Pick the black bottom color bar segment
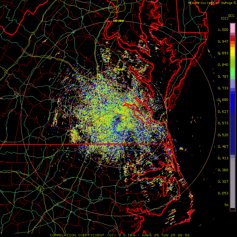This screenshot has height=237, width=237. pyautogui.click(x=233, y=209)
